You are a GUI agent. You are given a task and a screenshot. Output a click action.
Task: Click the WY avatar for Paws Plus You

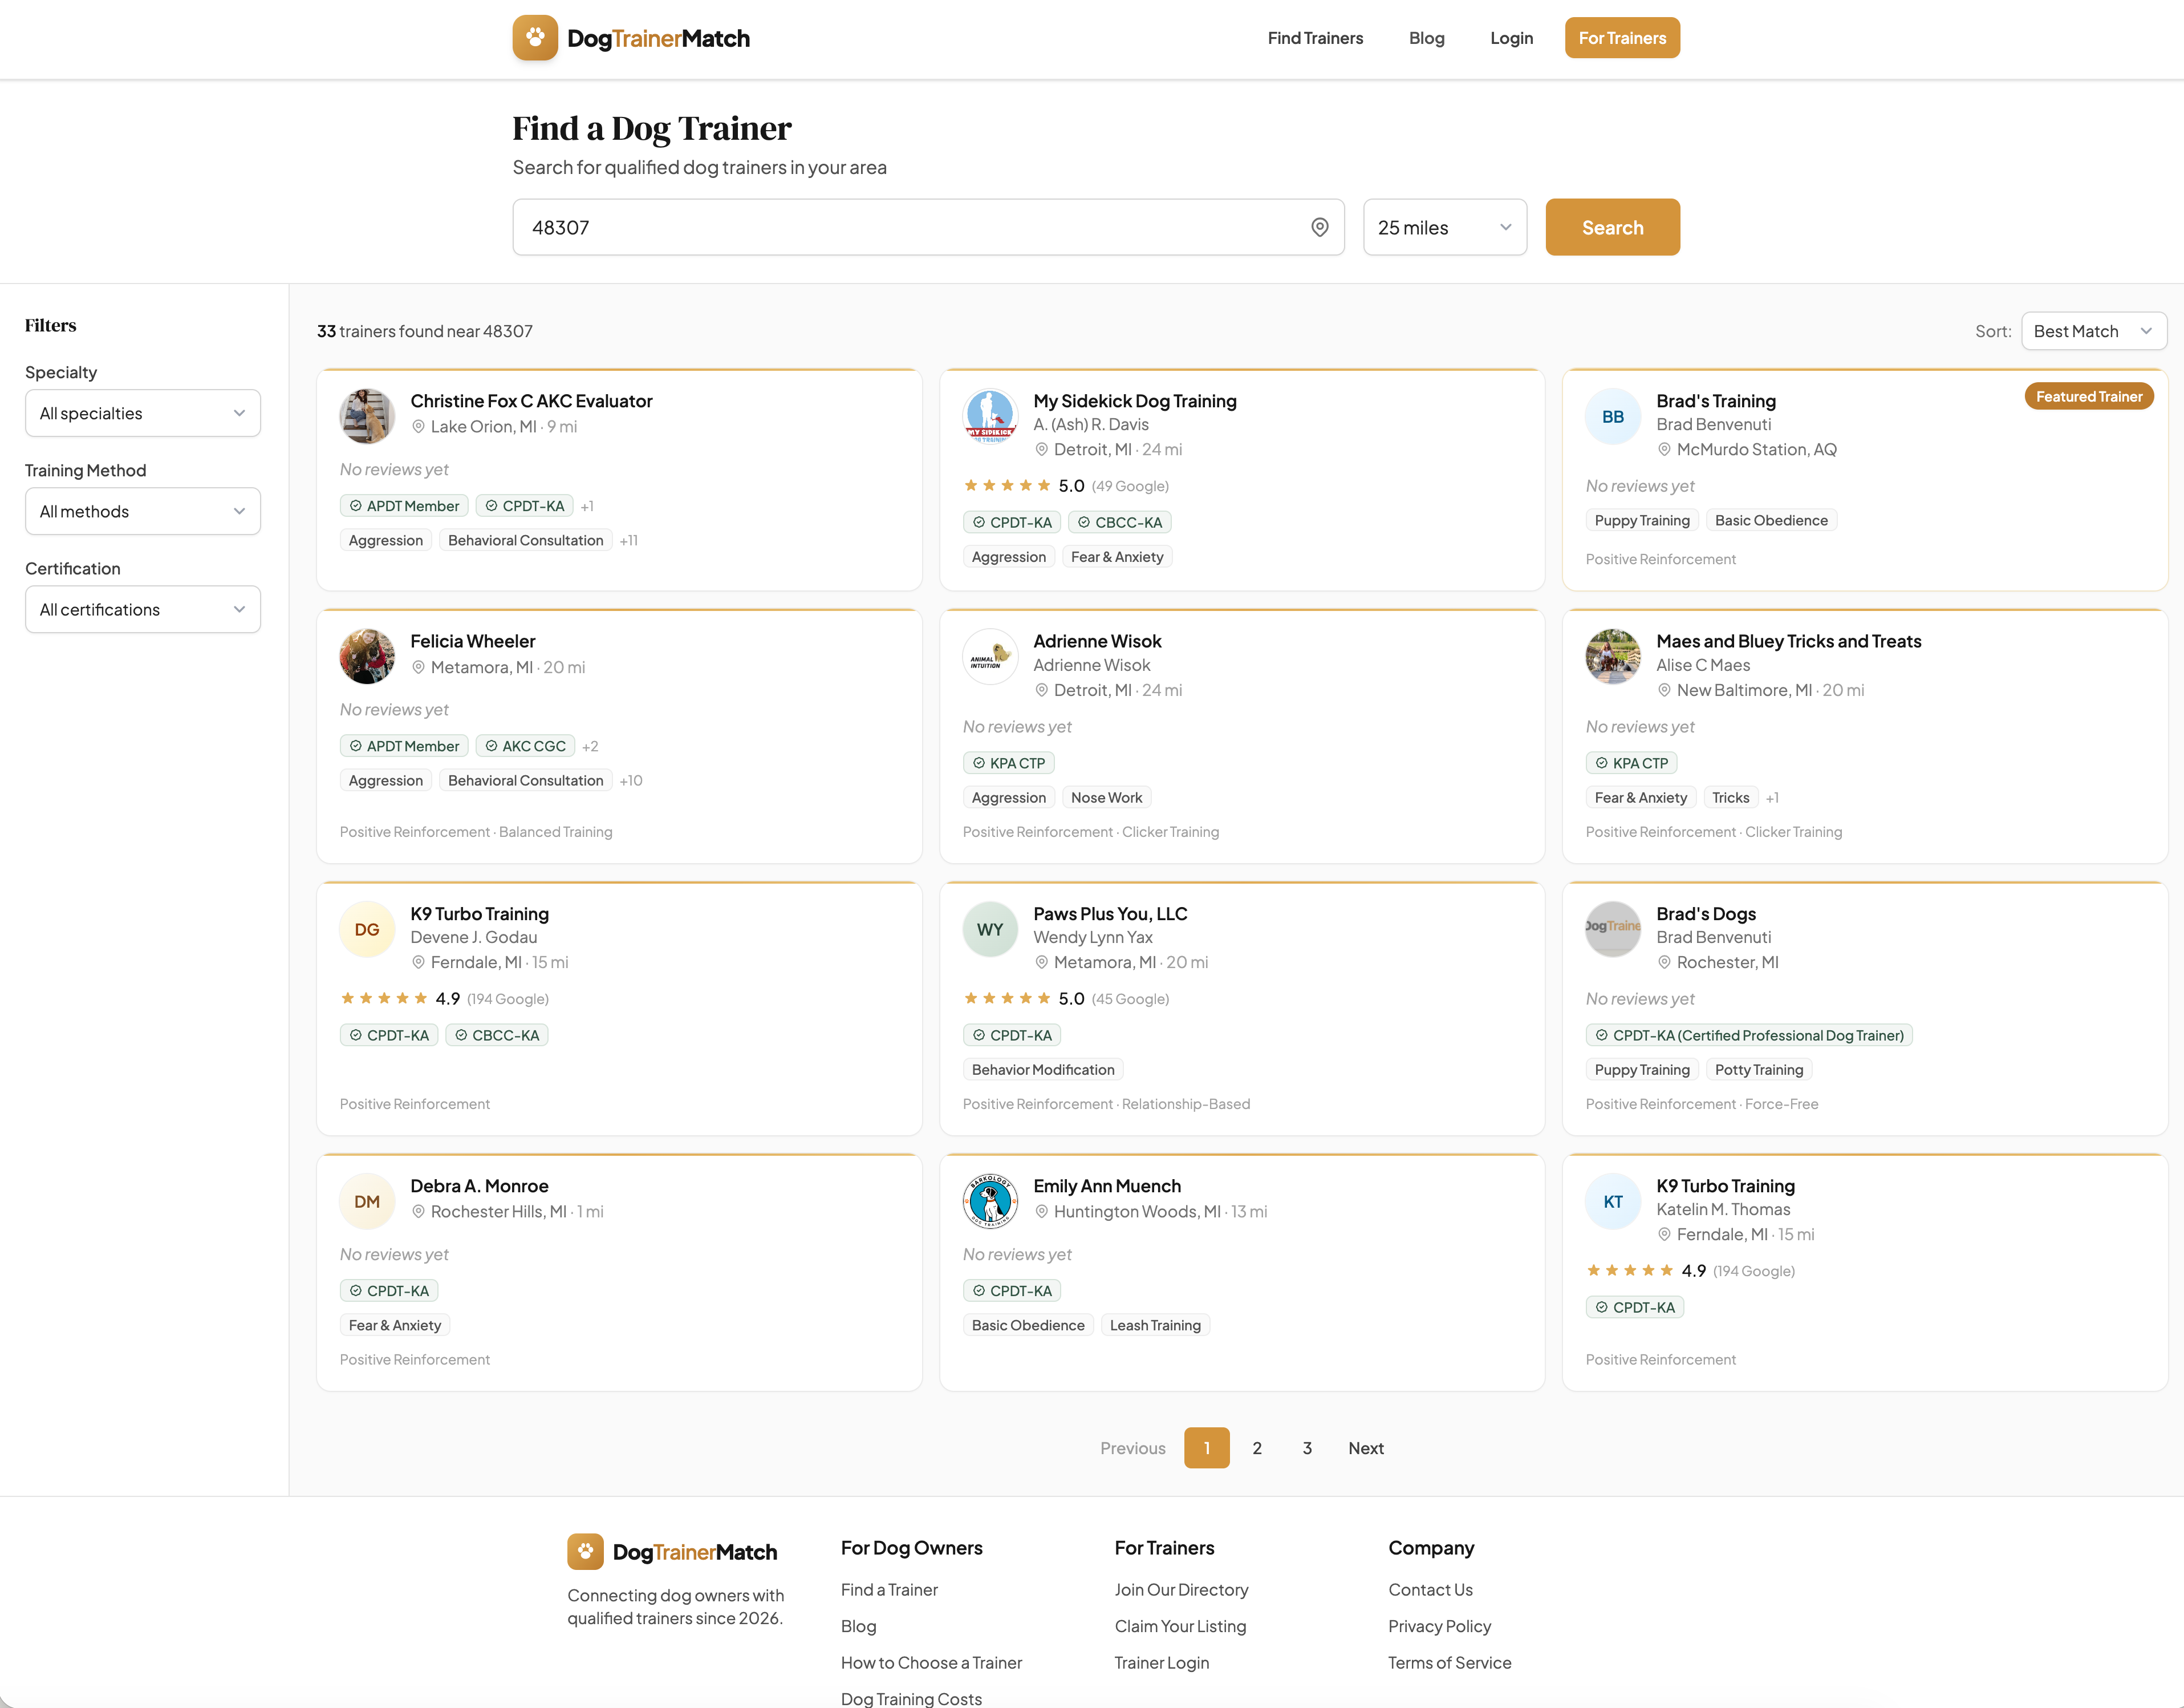tap(990, 929)
